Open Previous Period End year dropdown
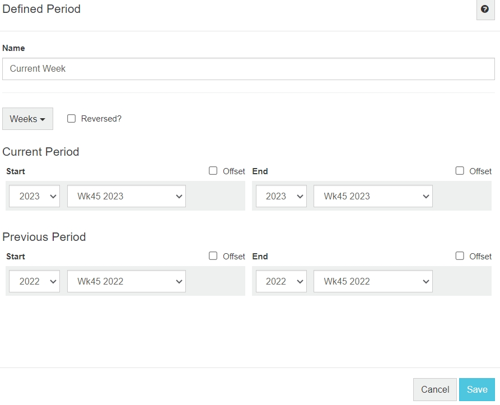Screen dimensions: 500x405 coord(281,281)
